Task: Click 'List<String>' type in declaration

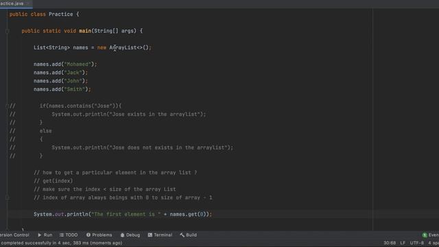Action: click(x=52, y=47)
